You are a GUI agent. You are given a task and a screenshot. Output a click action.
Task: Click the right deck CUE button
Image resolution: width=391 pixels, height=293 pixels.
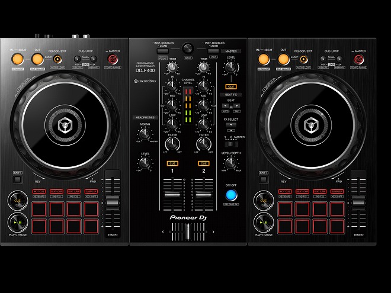[x=264, y=201]
